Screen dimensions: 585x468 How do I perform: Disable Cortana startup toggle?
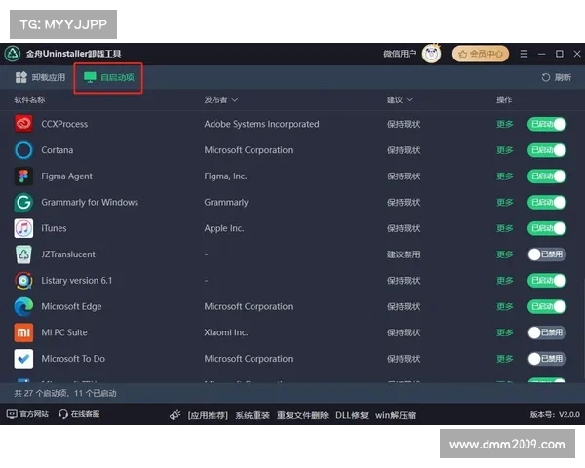(547, 150)
